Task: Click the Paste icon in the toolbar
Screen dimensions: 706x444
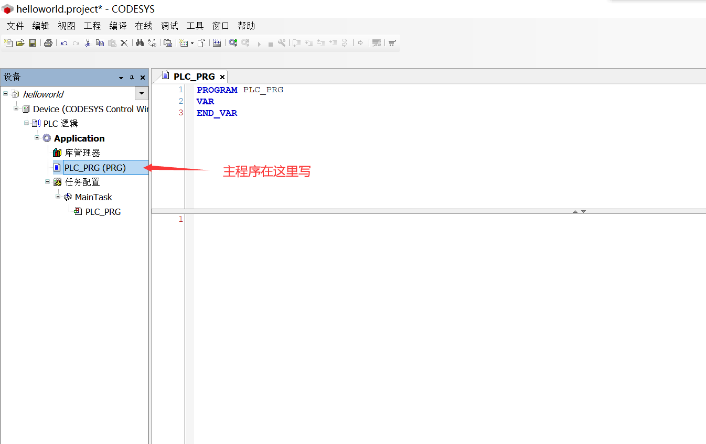Action: click(x=112, y=42)
